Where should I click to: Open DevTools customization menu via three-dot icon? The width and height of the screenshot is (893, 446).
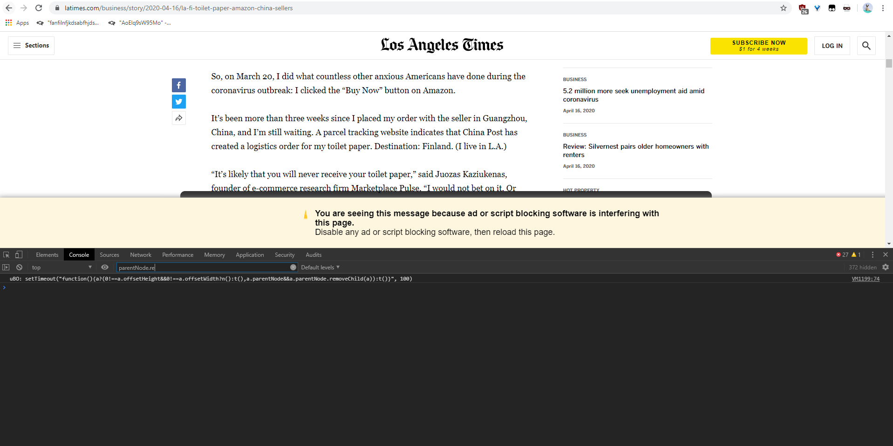(872, 254)
